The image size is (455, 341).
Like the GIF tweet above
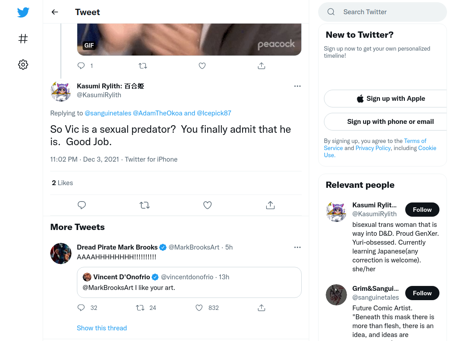(202, 66)
